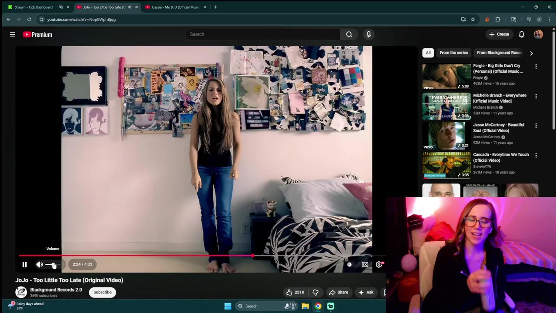Like the video (251K)
The image size is (556, 313).
pos(295,292)
